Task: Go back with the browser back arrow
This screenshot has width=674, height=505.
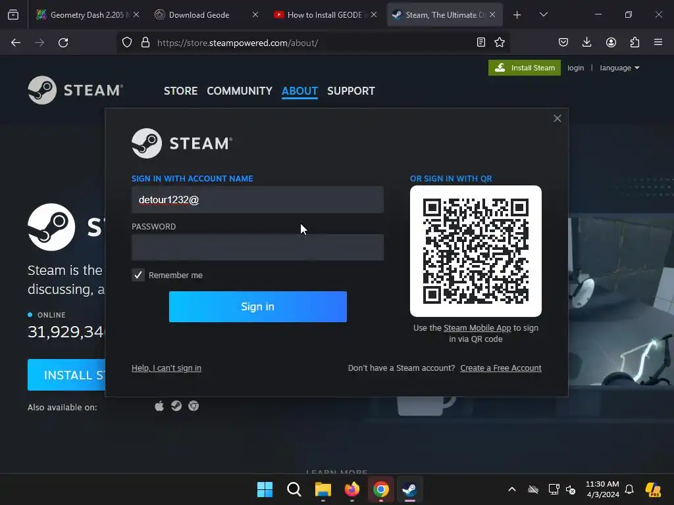Action: [16, 43]
